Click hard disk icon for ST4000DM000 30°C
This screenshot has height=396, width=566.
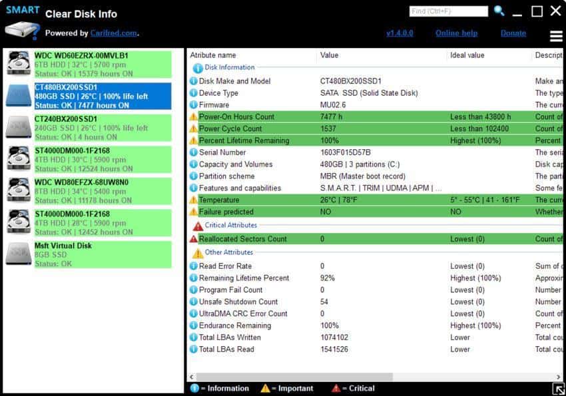[19, 158]
